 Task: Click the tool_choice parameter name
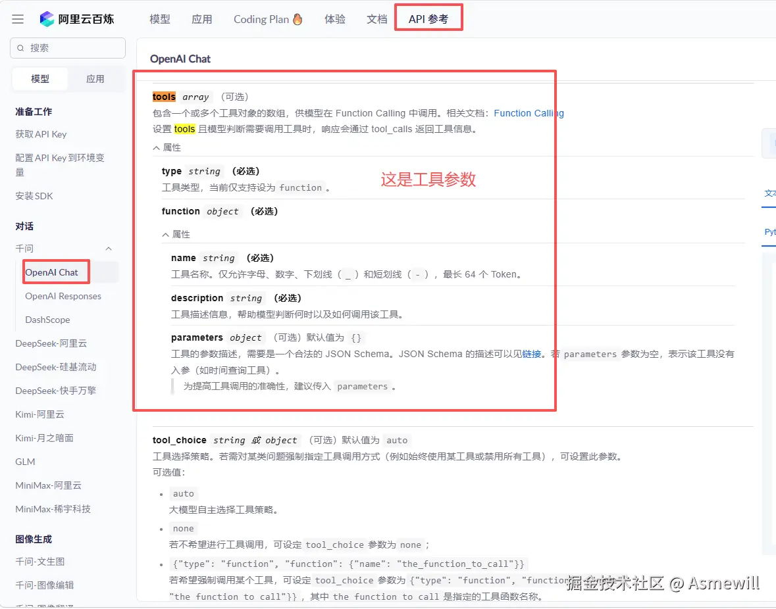179,440
